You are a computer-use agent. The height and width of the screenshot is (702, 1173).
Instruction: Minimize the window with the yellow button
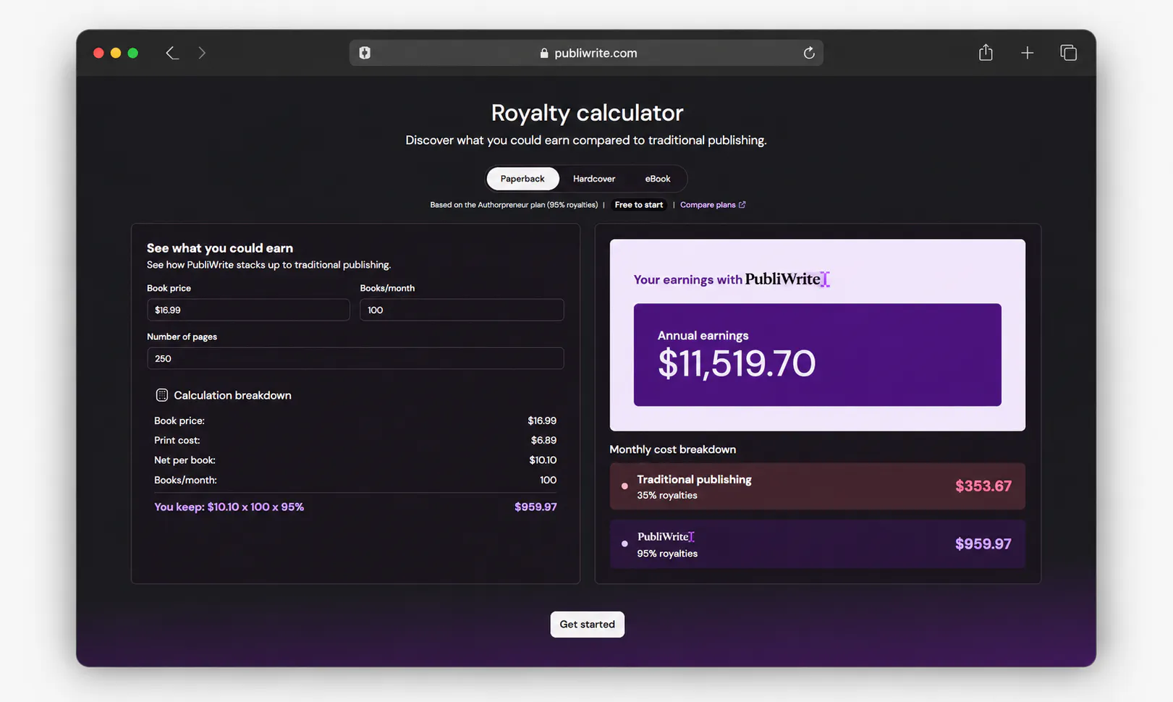pyautogui.click(x=116, y=53)
